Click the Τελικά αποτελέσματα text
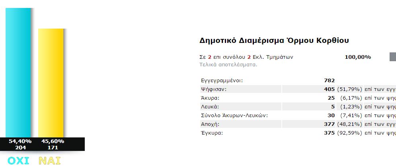 pyautogui.click(x=228, y=64)
